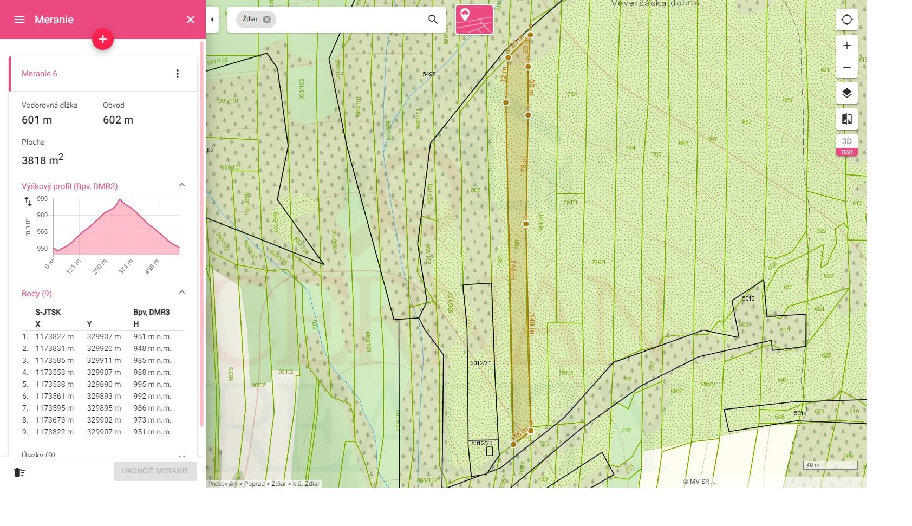Collapse the Výškový profil section
Image resolution: width=912 pixels, height=526 pixels.
point(182,185)
